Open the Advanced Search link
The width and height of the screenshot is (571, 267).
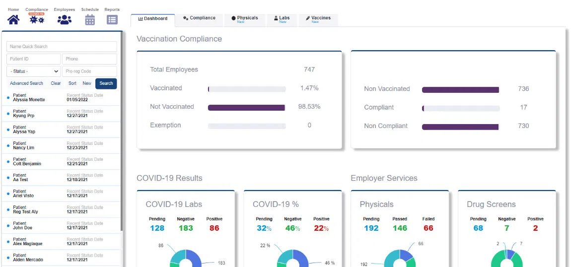click(26, 83)
